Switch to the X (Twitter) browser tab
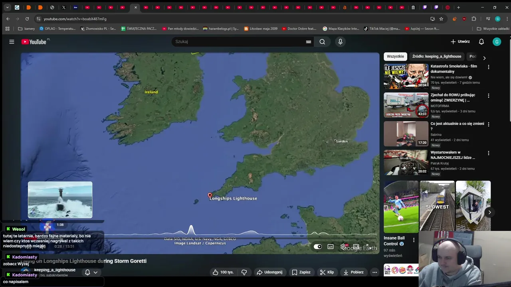 click(x=63, y=7)
